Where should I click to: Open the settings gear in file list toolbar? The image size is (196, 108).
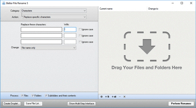point(102,97)
